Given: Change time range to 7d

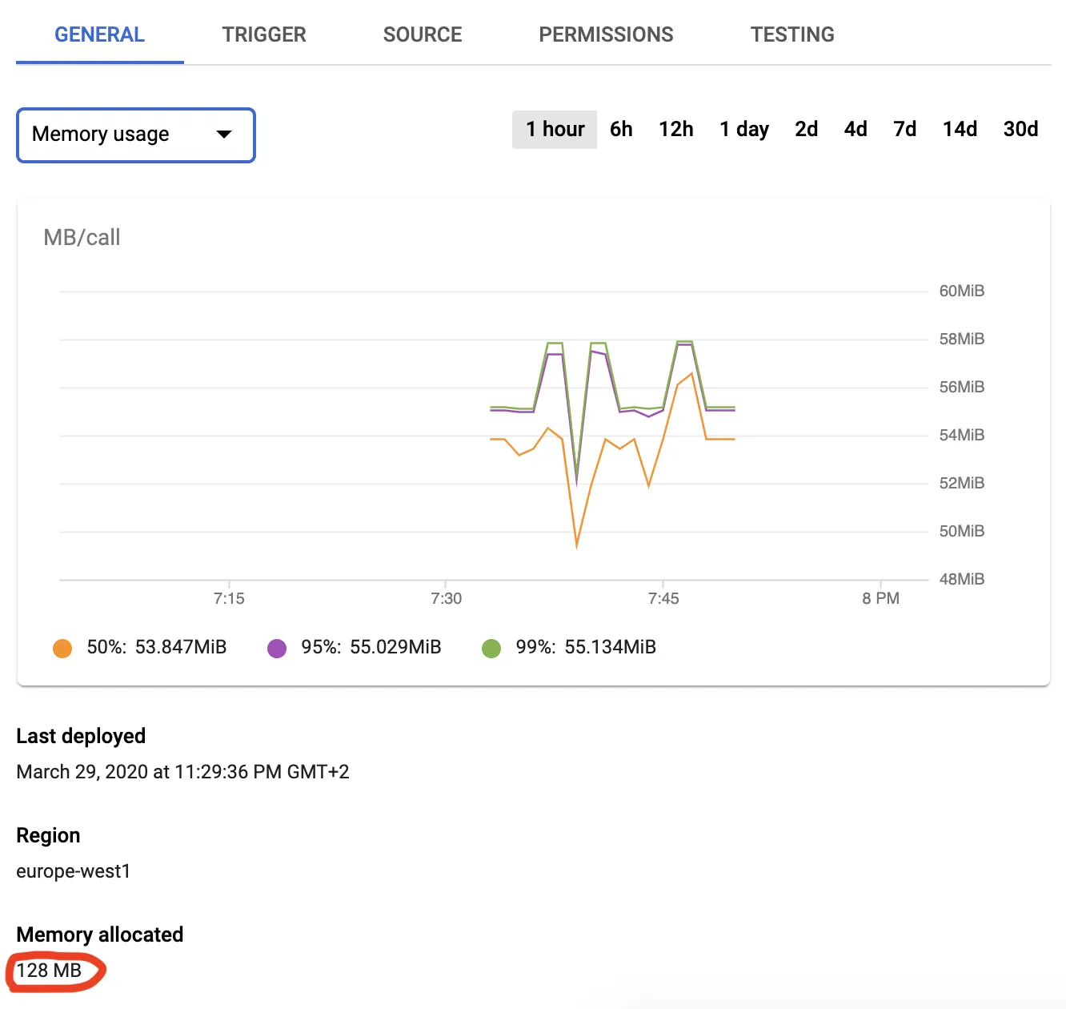Looking at the screenshot, I should 904,129.
